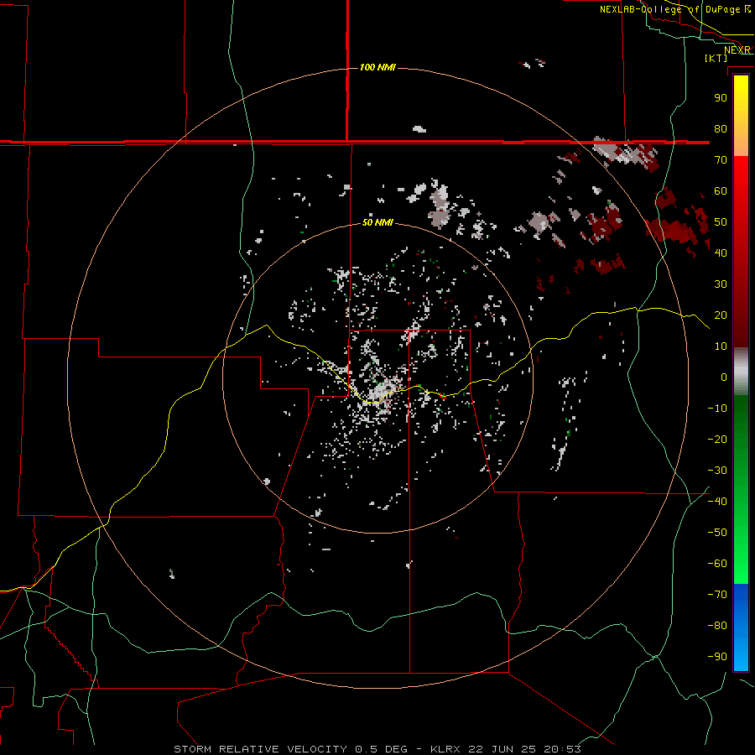The image size is (755, 755).
Task: Click the "-80" velocity scale label
Action: click(x=717, y=626)
